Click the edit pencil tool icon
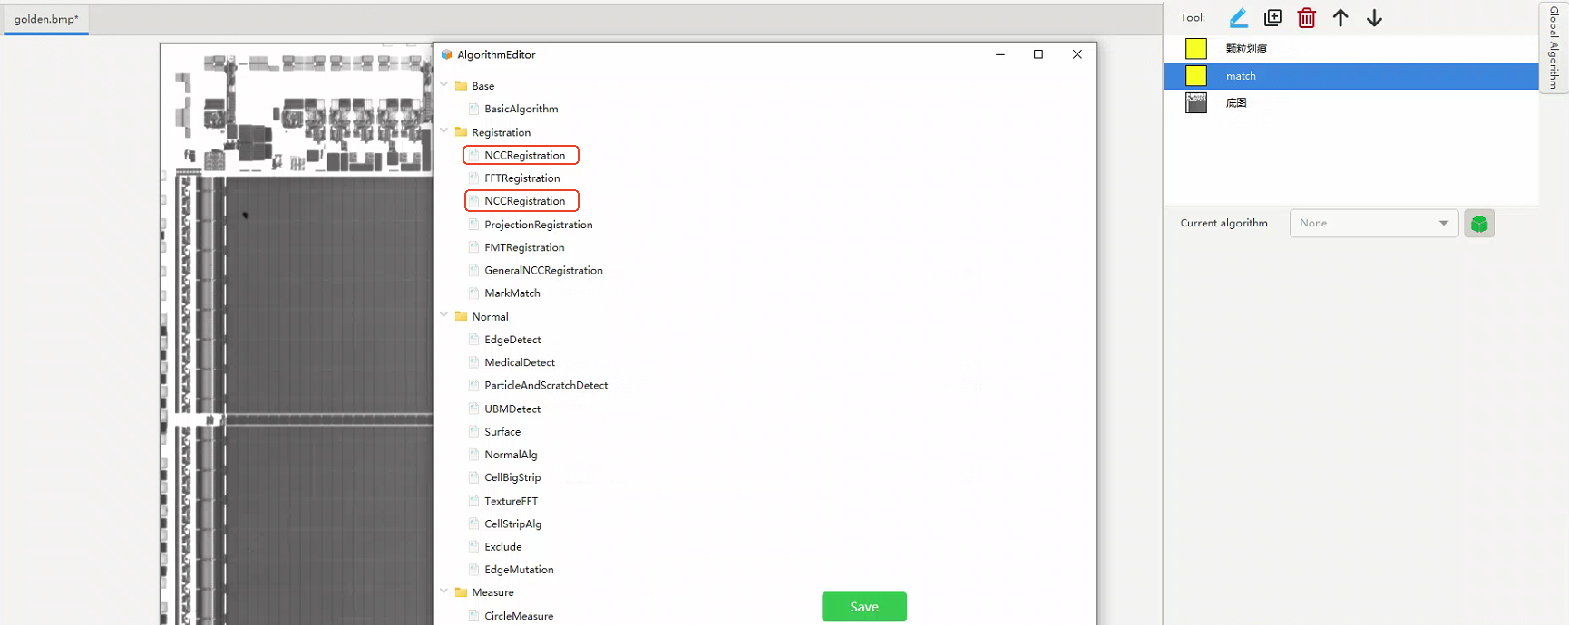 (1238, 18)
